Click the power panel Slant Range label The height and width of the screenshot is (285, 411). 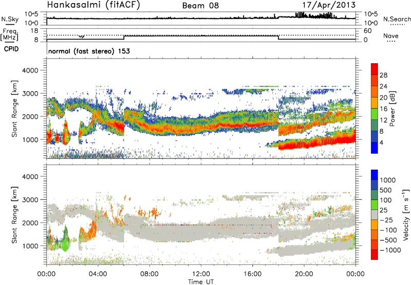click(x=15, y=109)
